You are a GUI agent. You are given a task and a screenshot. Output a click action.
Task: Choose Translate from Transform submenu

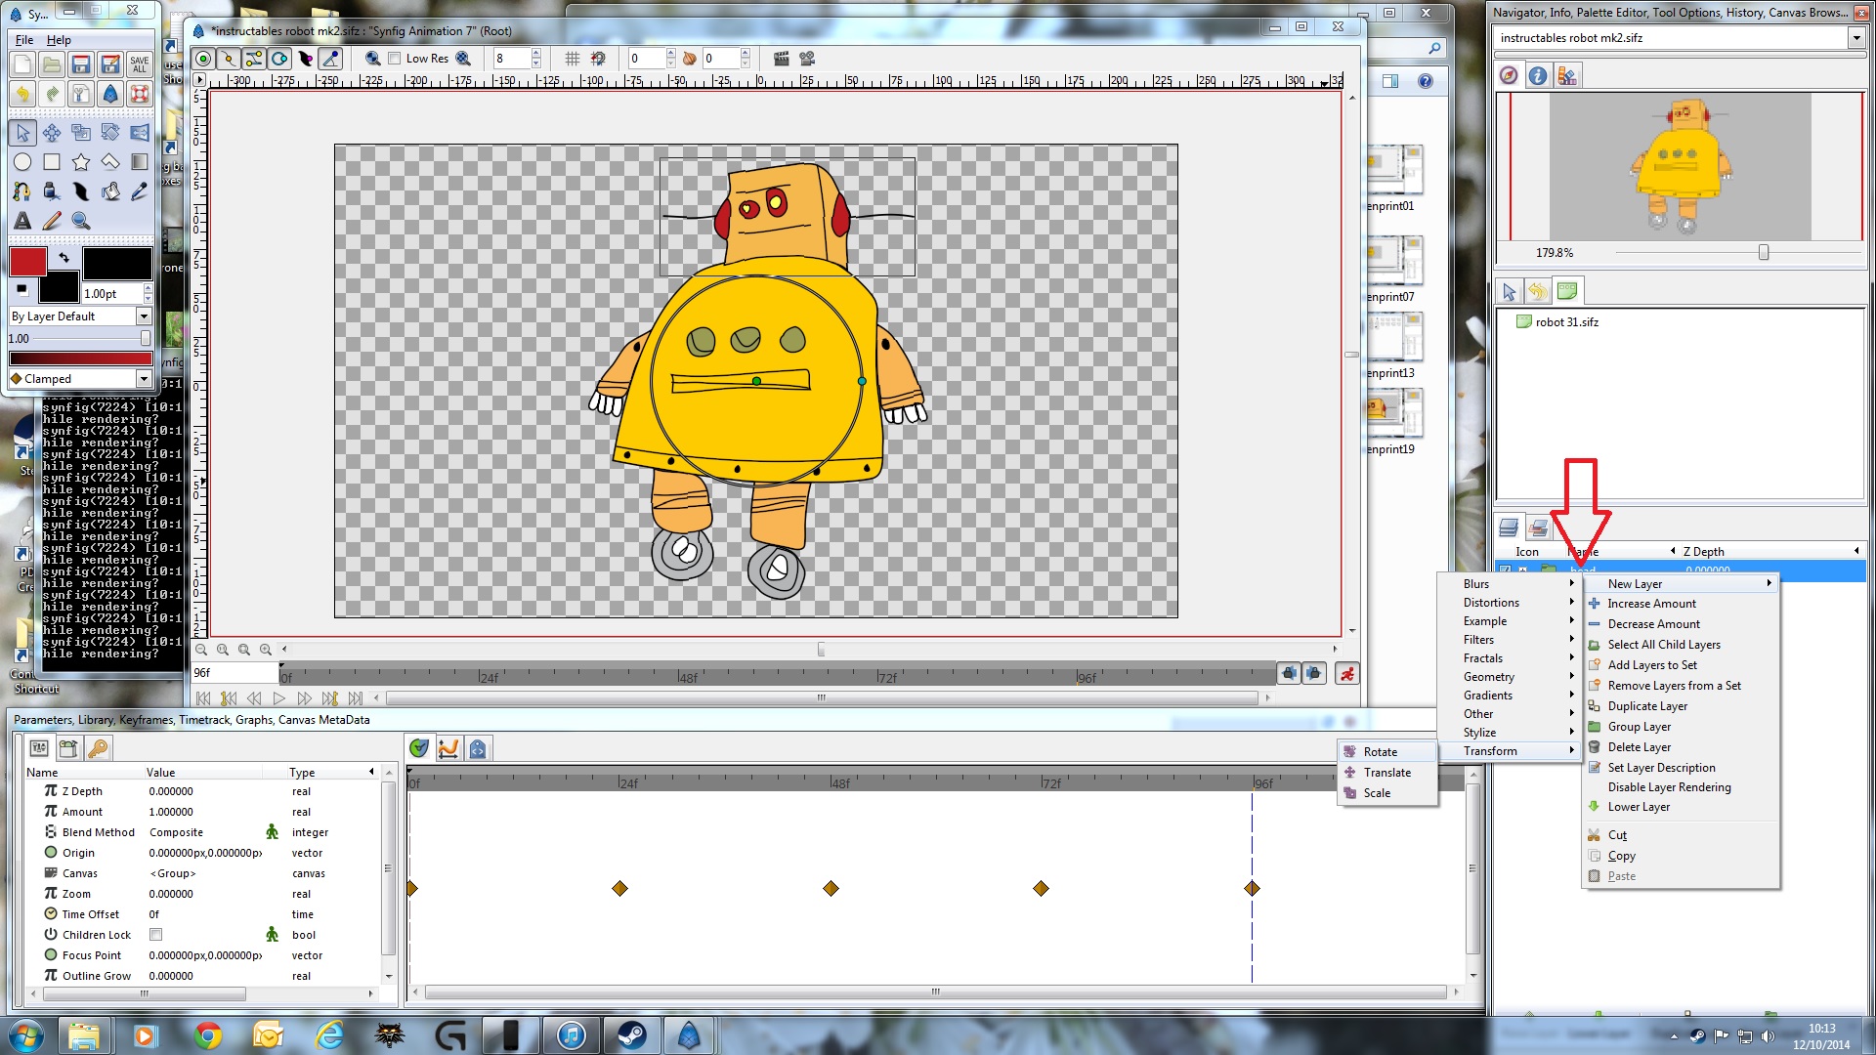pyautogui.click(x=1387, y=773)
